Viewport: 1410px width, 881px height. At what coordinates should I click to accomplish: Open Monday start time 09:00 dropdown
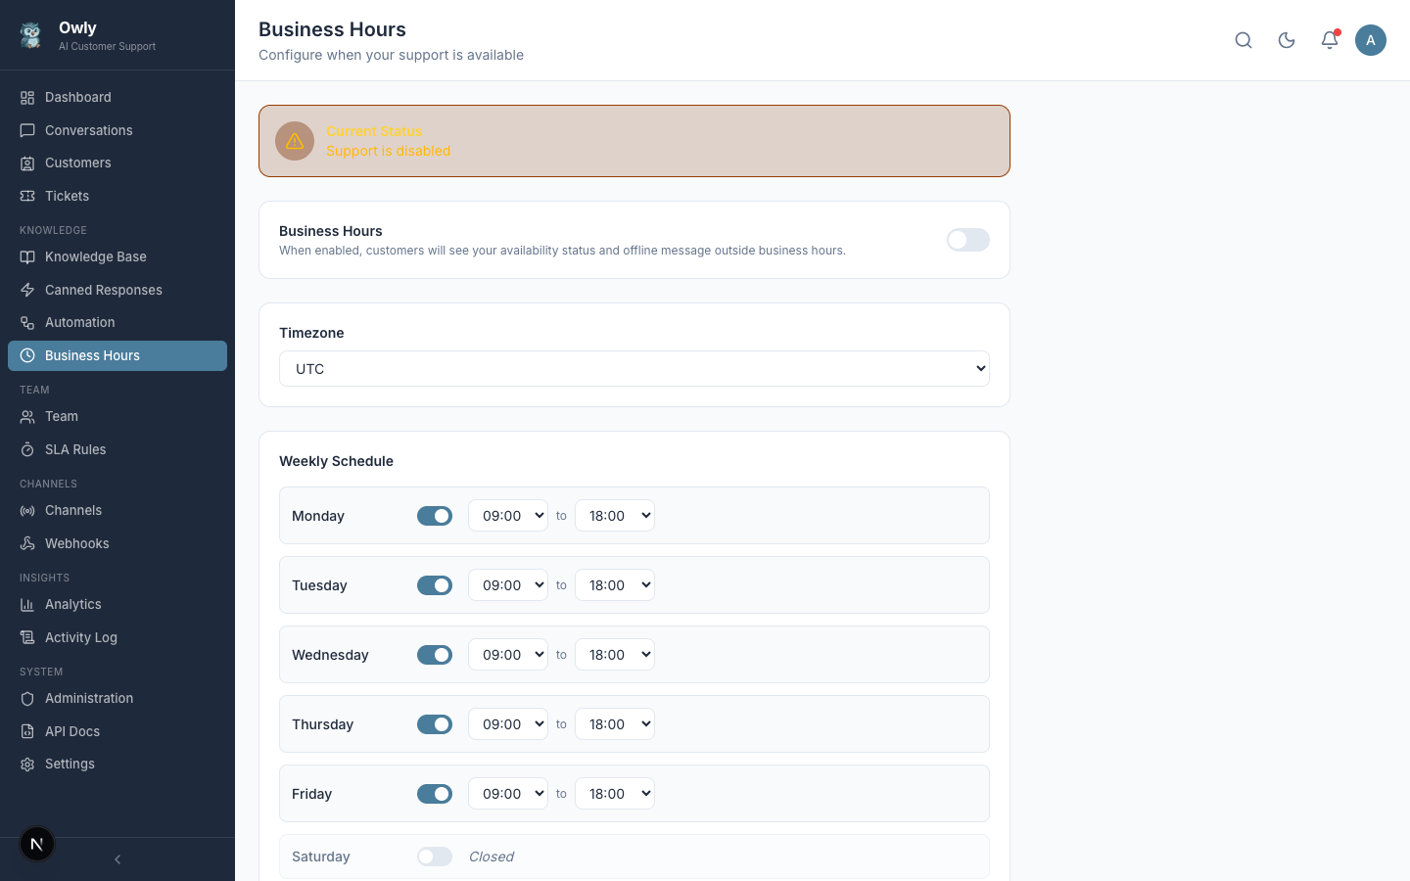(508, 516)
